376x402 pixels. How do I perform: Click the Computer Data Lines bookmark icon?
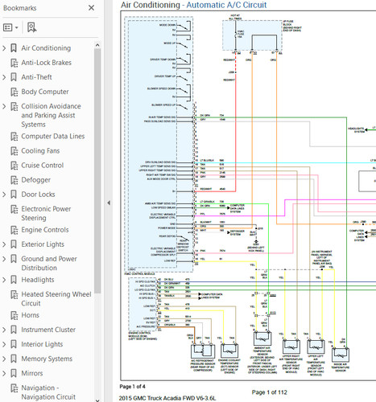[x=14, y=137]
